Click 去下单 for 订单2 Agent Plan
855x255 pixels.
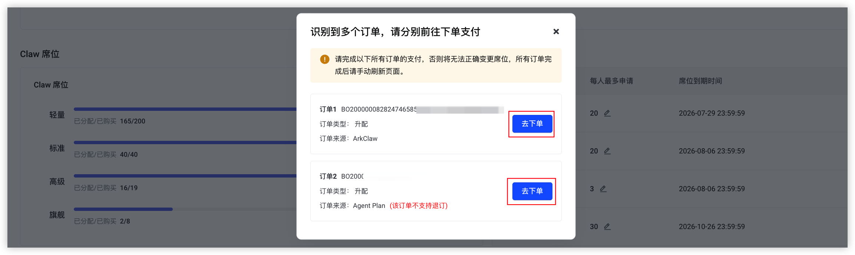(x=532, y=191)
